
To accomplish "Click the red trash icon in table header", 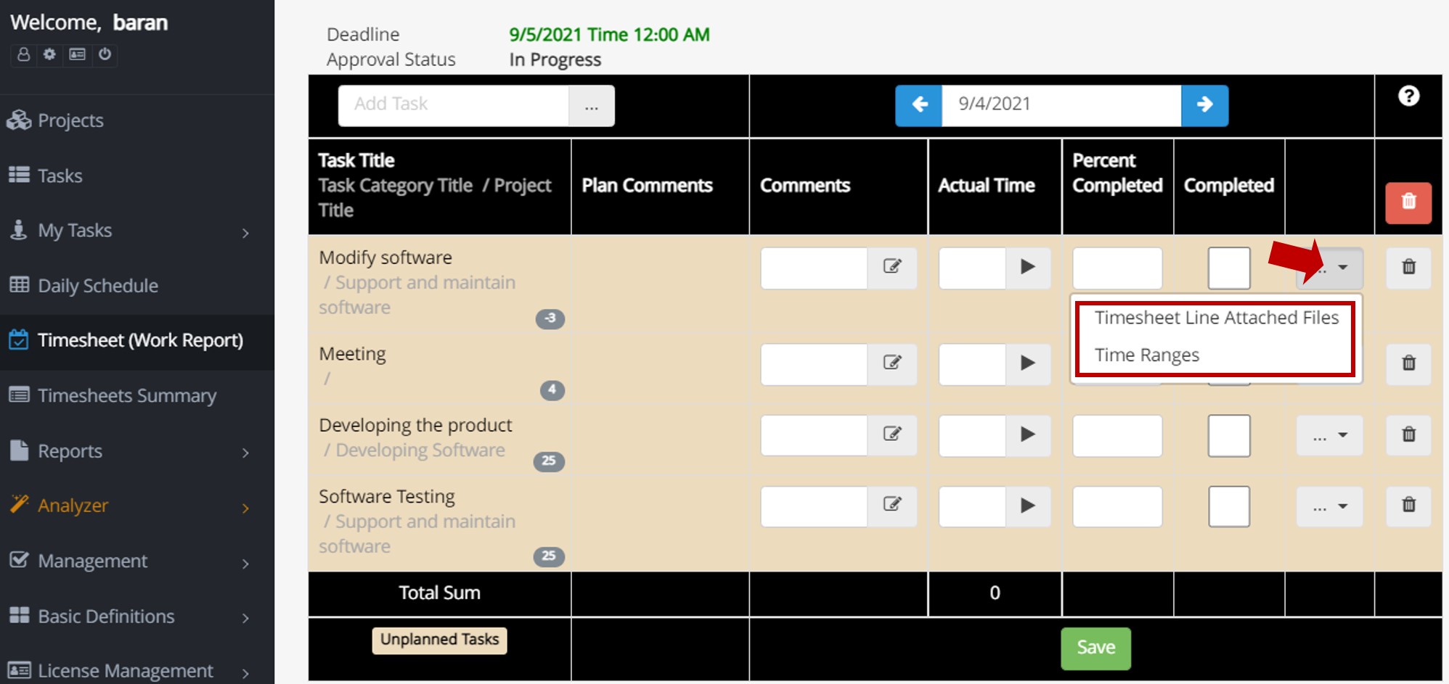I will pos(1408,203).
